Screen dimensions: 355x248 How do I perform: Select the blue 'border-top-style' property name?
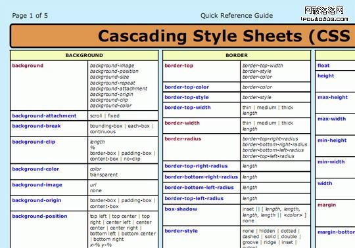click(x=187, y=97)
